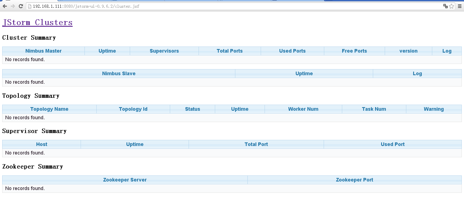Viewport: 464px width, 222px height.
Task: Click the Zookeeper Server column header
Action: tap(125, 180)
